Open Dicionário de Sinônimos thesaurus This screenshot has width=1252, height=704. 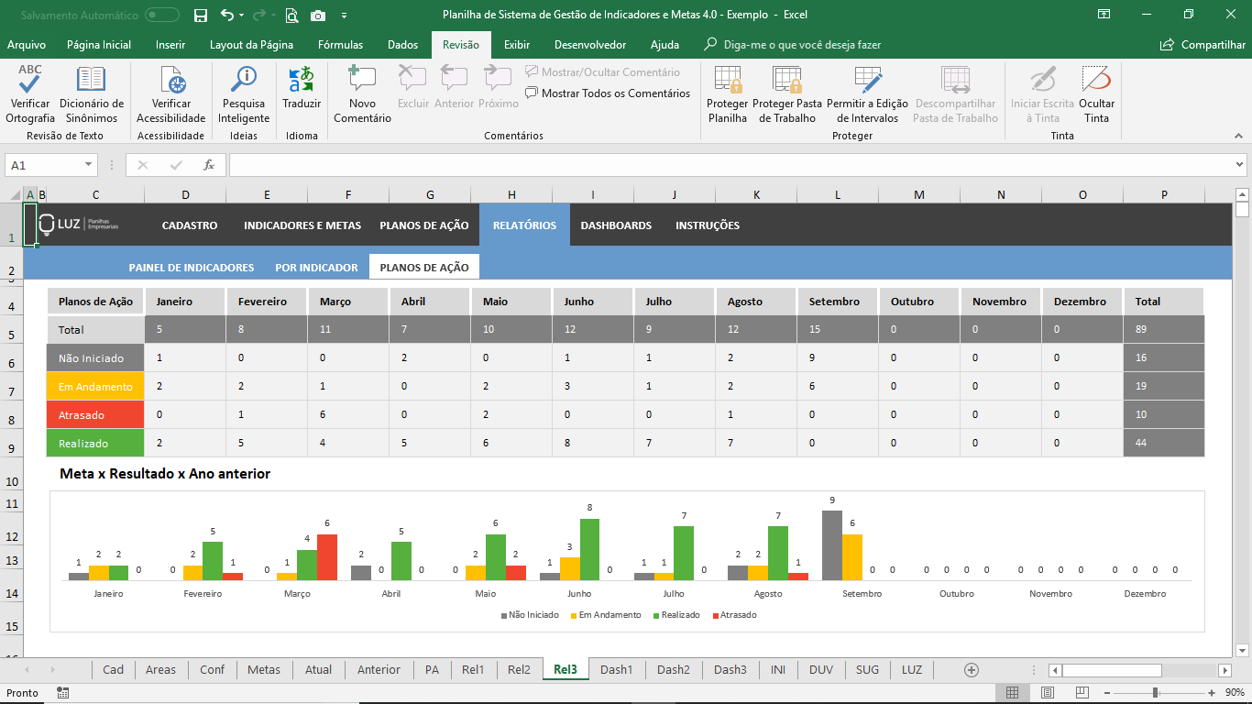tap(92, 93)
